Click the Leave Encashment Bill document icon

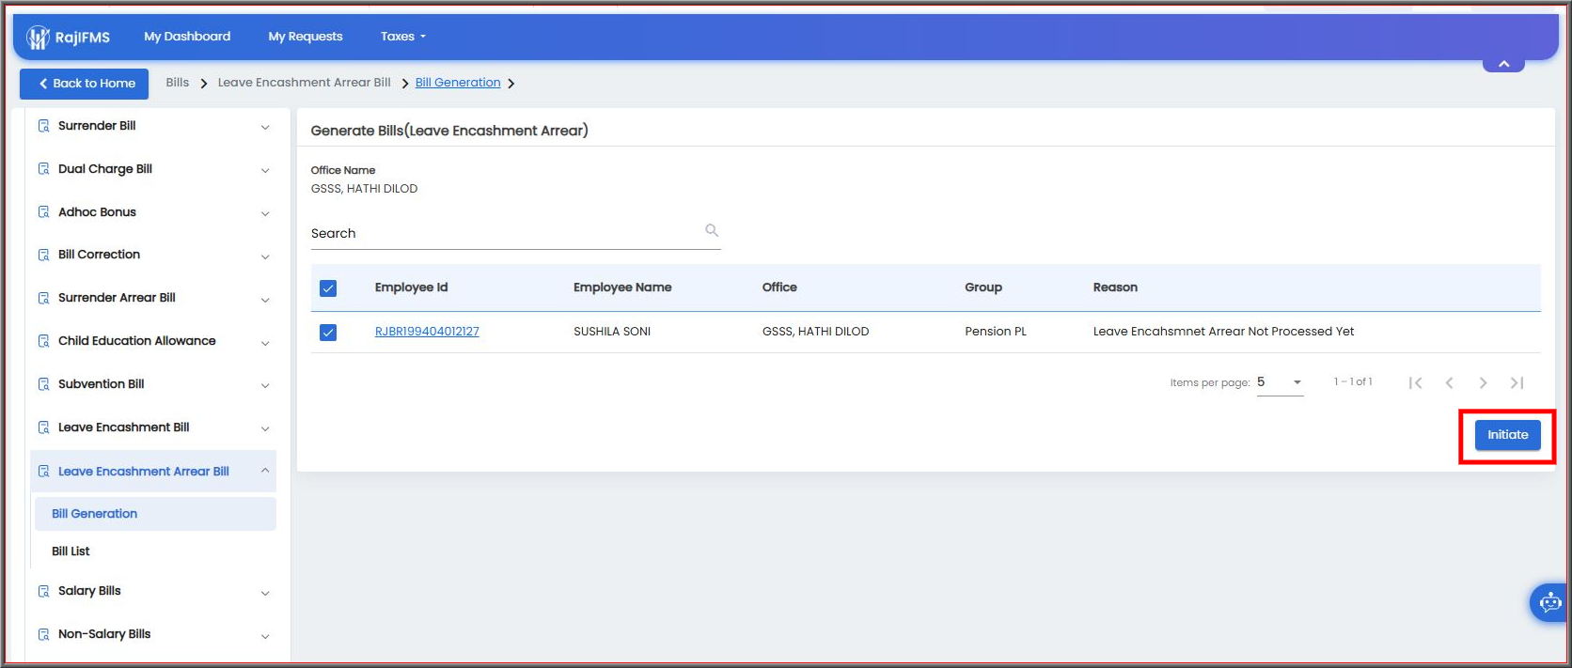coord(43,427)
